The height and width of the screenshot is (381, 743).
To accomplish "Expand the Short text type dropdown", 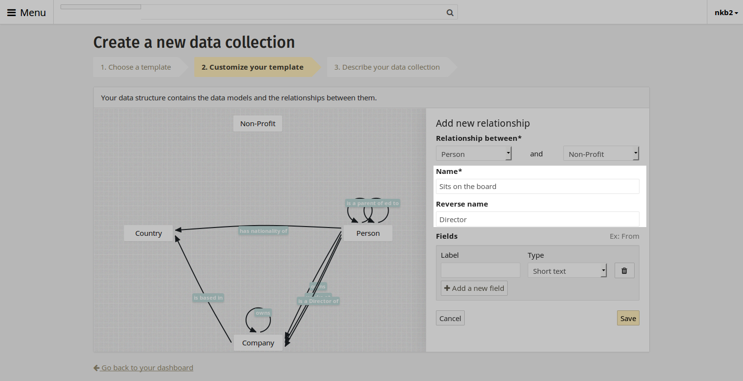I will pyautogui.click(x=567, y=271).
